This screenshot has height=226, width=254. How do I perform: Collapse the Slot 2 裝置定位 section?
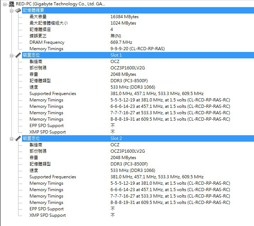[x=11, y=138]
